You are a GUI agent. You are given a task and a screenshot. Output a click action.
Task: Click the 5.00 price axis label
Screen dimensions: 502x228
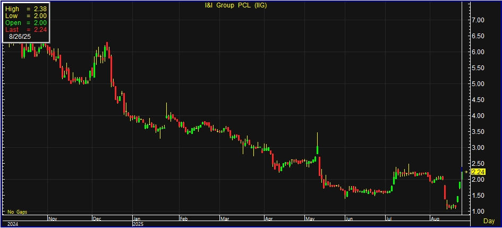479,84
